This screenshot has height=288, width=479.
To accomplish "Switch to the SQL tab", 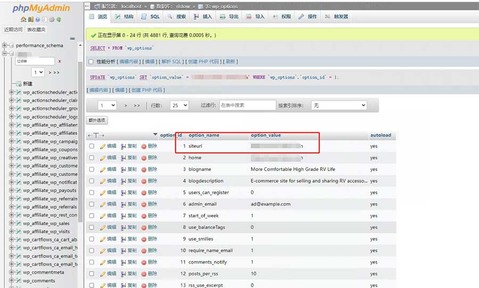I will coord(150,17).
